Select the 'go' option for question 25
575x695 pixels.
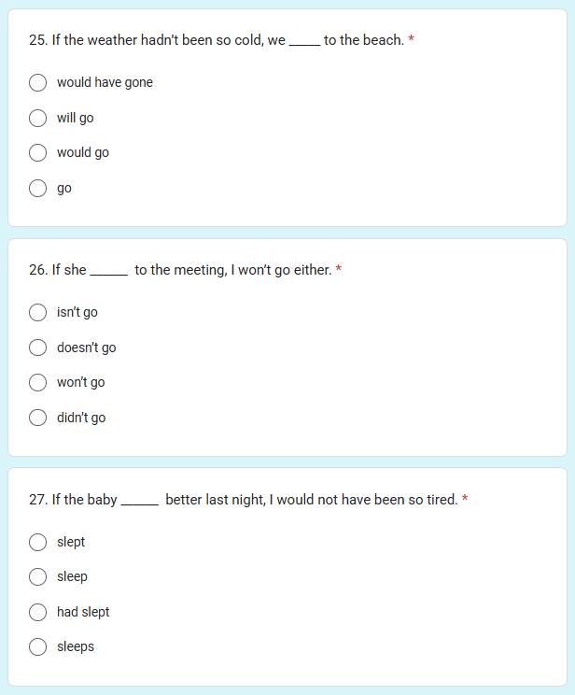pos(37,189)
